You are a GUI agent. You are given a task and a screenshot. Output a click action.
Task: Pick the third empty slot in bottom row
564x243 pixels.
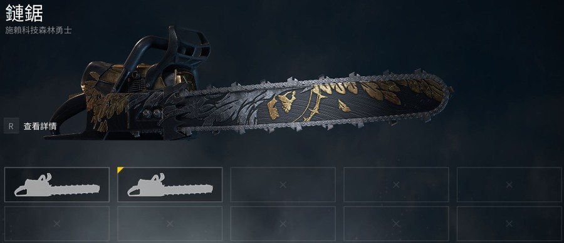tap(283, 223)
